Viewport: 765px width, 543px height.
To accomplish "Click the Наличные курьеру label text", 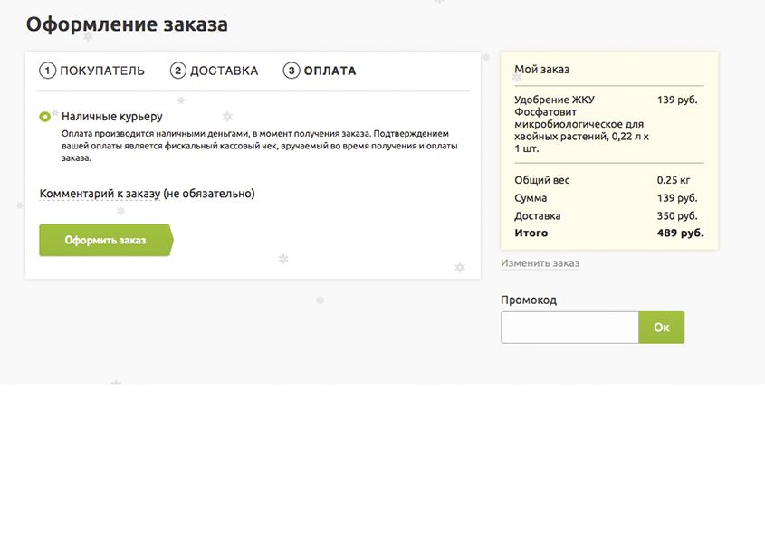I will (111, 117).
